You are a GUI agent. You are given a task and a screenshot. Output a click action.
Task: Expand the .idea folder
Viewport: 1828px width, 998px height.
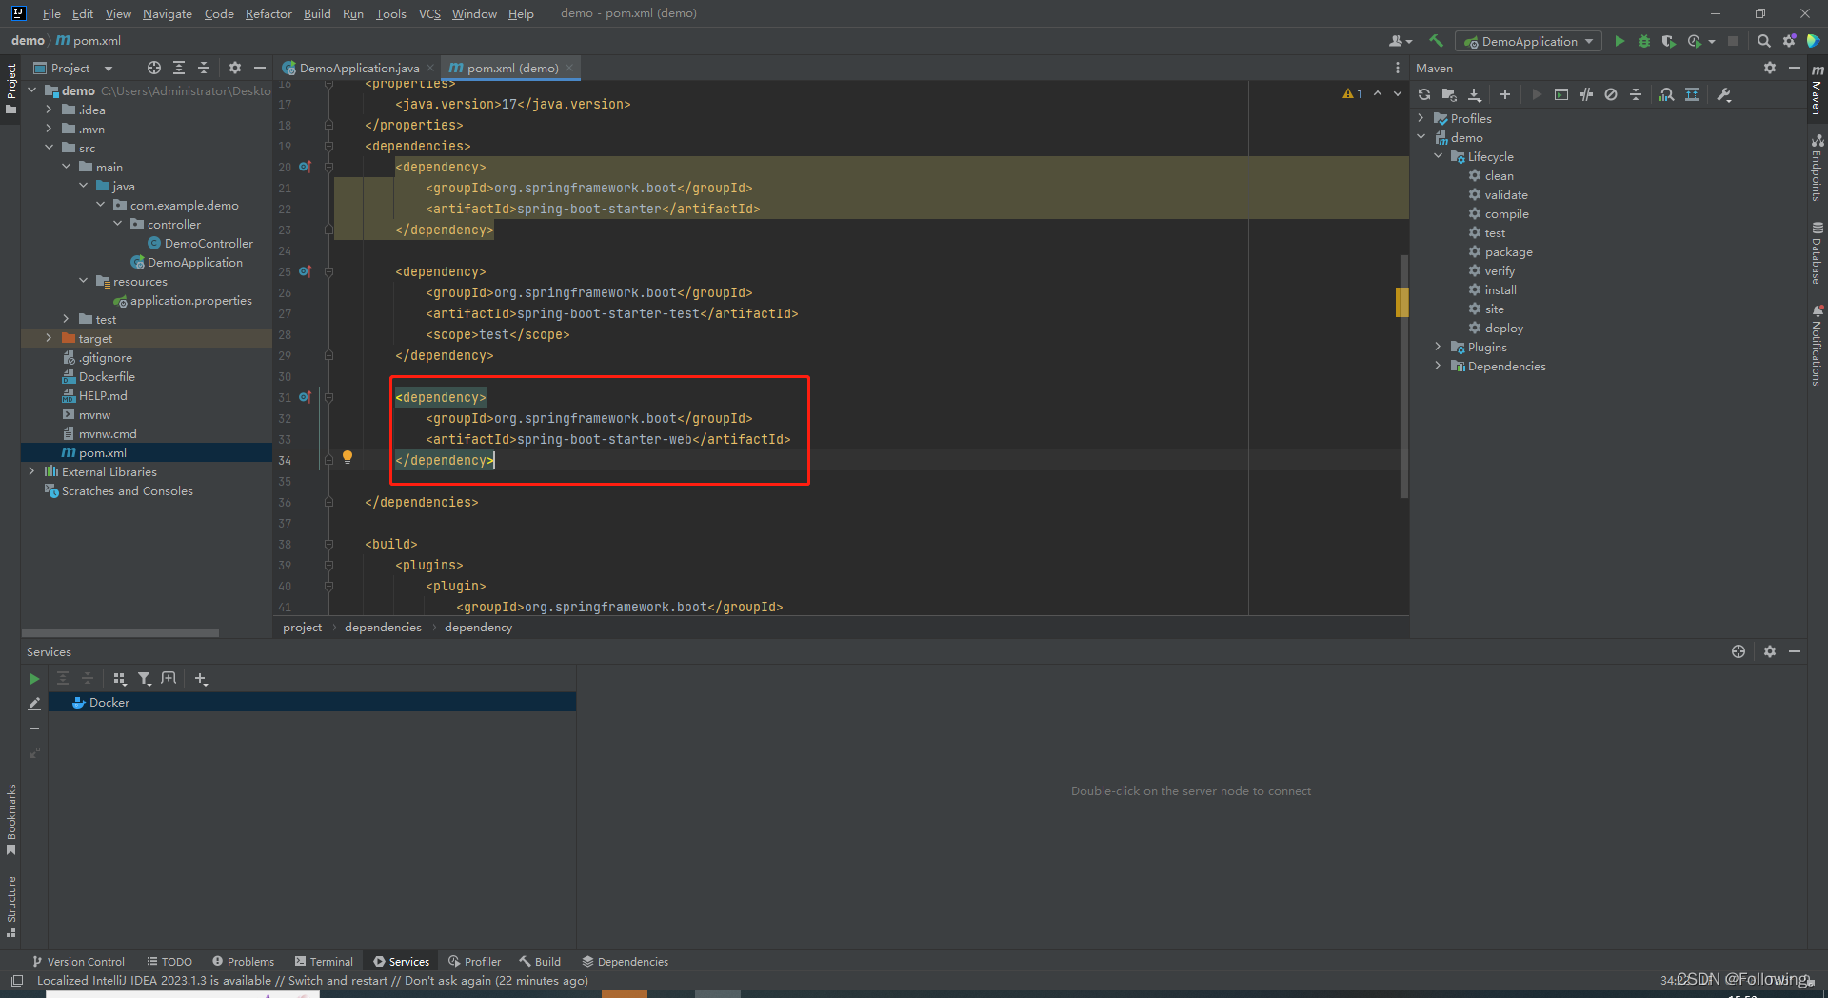[x=49, y=110]
